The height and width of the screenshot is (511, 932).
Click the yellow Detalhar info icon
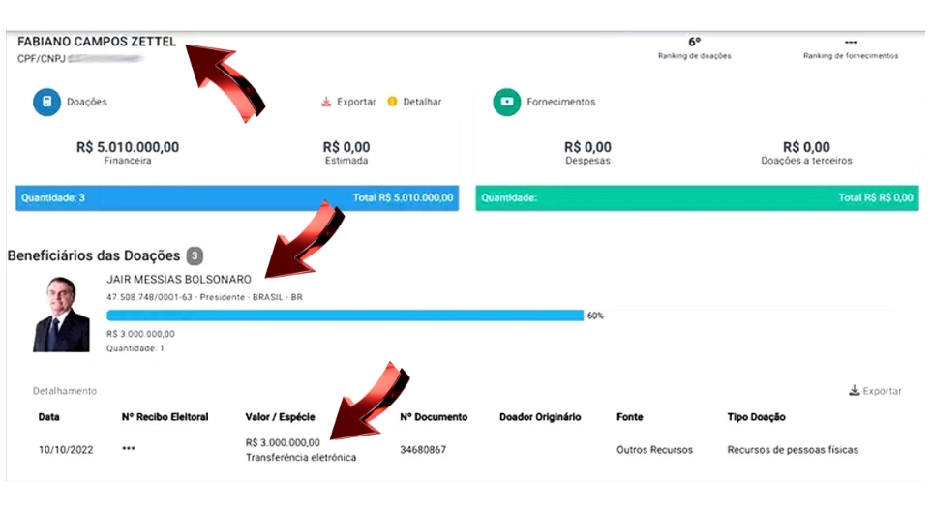click(x=392, y=102)
